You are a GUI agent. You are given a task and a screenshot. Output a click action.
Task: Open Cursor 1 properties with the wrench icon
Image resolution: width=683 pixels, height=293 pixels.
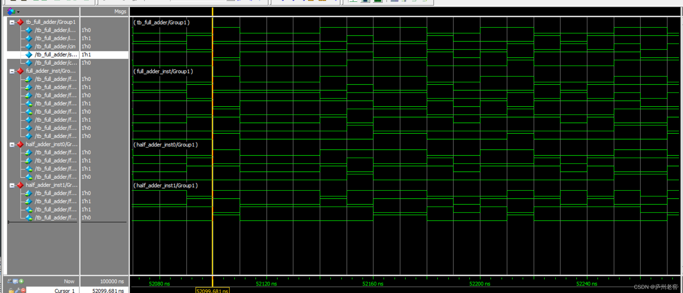[x=17, y=290]
